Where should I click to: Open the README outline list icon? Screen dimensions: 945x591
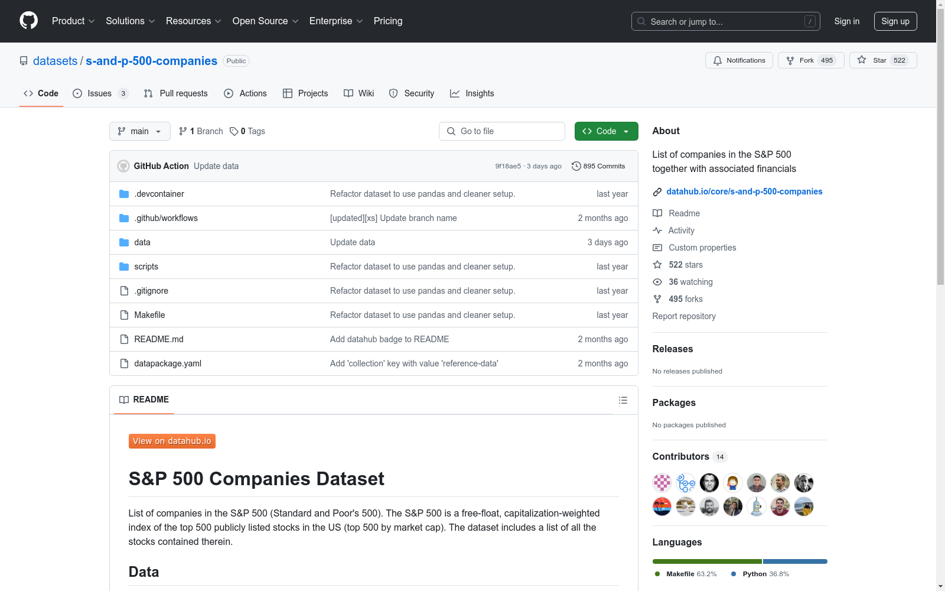(623, 400)
